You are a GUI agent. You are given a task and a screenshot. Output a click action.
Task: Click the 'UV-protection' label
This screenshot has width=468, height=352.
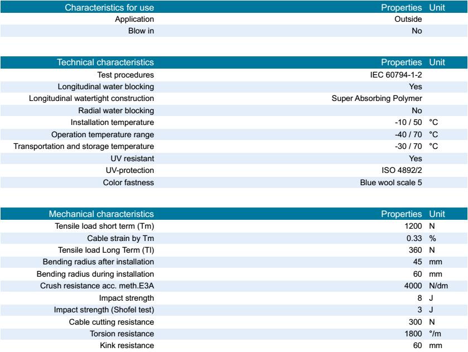pos(130,171)
